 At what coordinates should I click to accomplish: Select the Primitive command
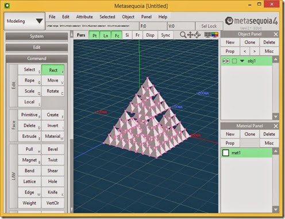(x=29, y=115)
